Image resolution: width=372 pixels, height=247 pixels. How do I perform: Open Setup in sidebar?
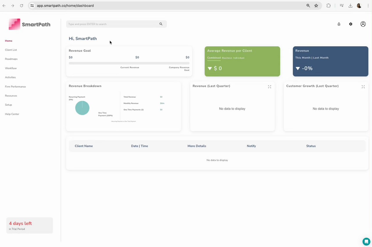tap(8, 105)
